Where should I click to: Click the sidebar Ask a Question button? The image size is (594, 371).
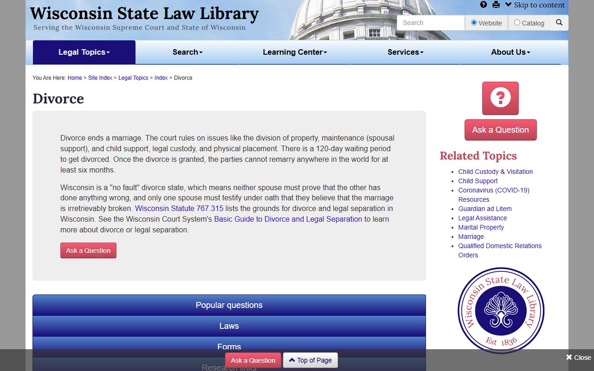click(x=501, y=130)
